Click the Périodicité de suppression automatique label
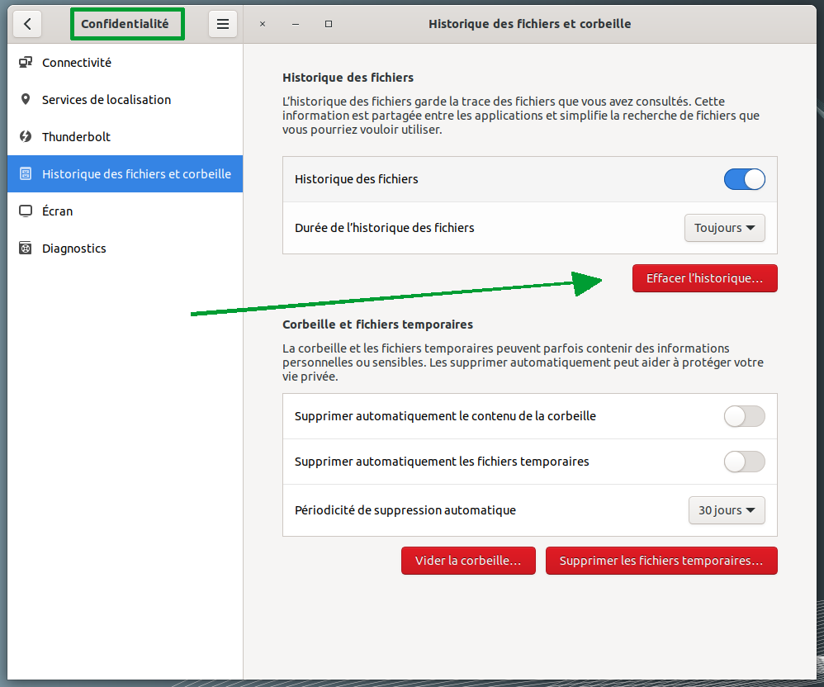The height and width of the screenshot is (687, 824). point(405,509)
